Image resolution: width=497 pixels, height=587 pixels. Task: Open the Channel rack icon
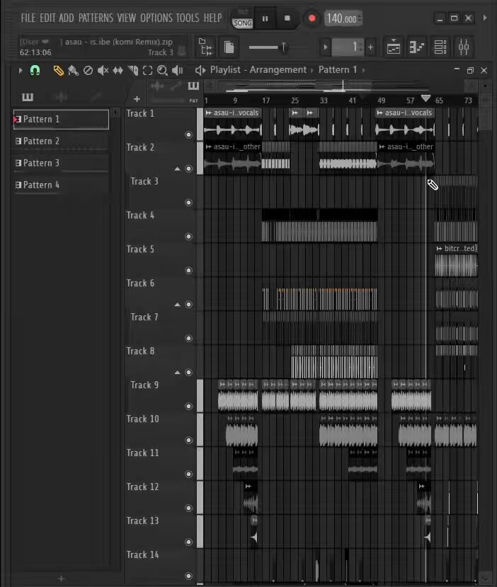[440, 47]
